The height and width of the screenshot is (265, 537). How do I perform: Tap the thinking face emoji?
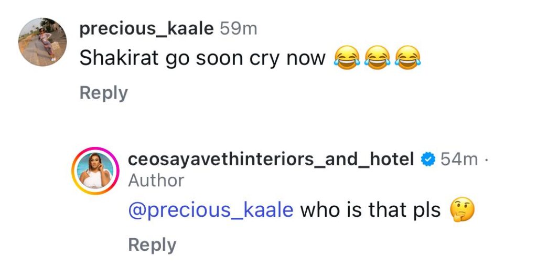(462, 211)
